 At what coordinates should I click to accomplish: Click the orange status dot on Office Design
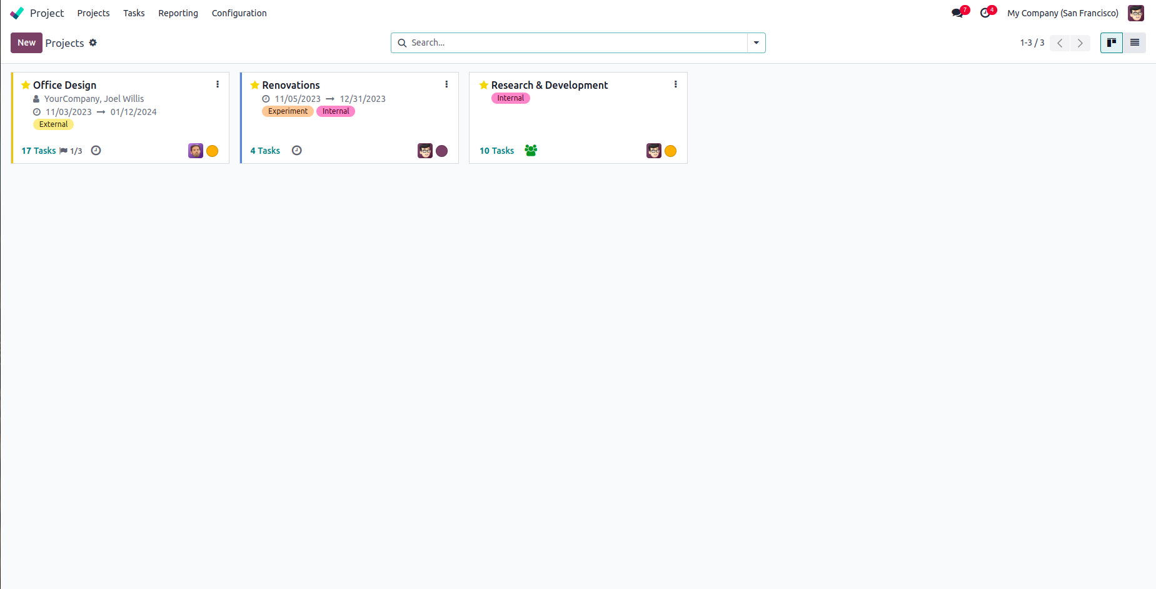213,151
